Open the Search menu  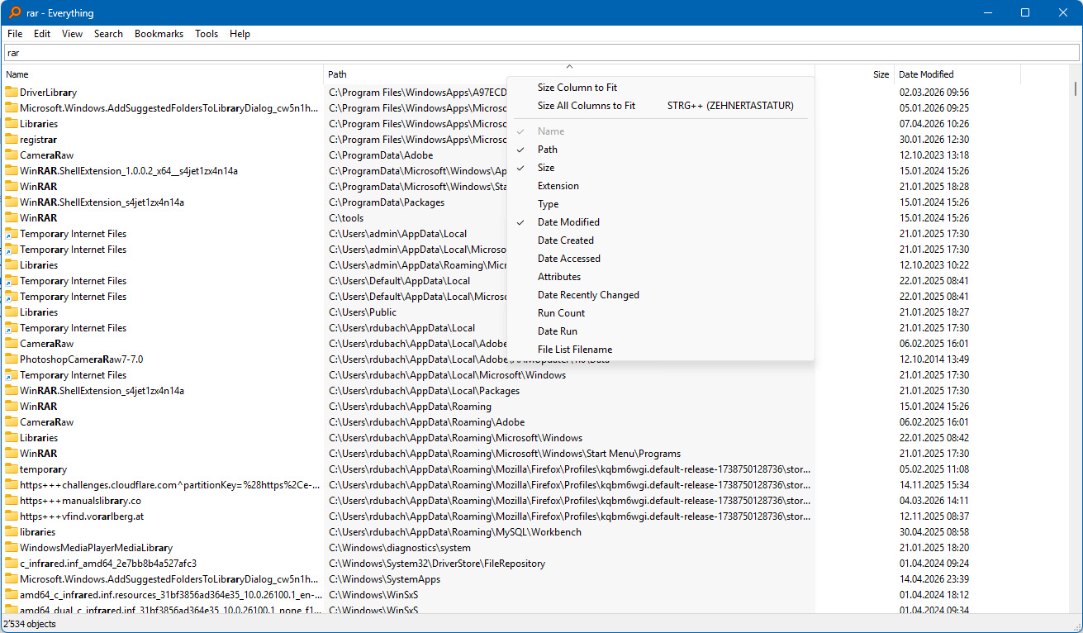click(108, 34)
